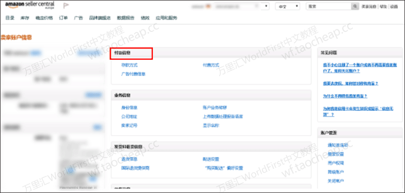This screenshot has height=193, width=405.
Task: Open the 登录设置 link
Action: pyautogui.click(x=336, y=154)
